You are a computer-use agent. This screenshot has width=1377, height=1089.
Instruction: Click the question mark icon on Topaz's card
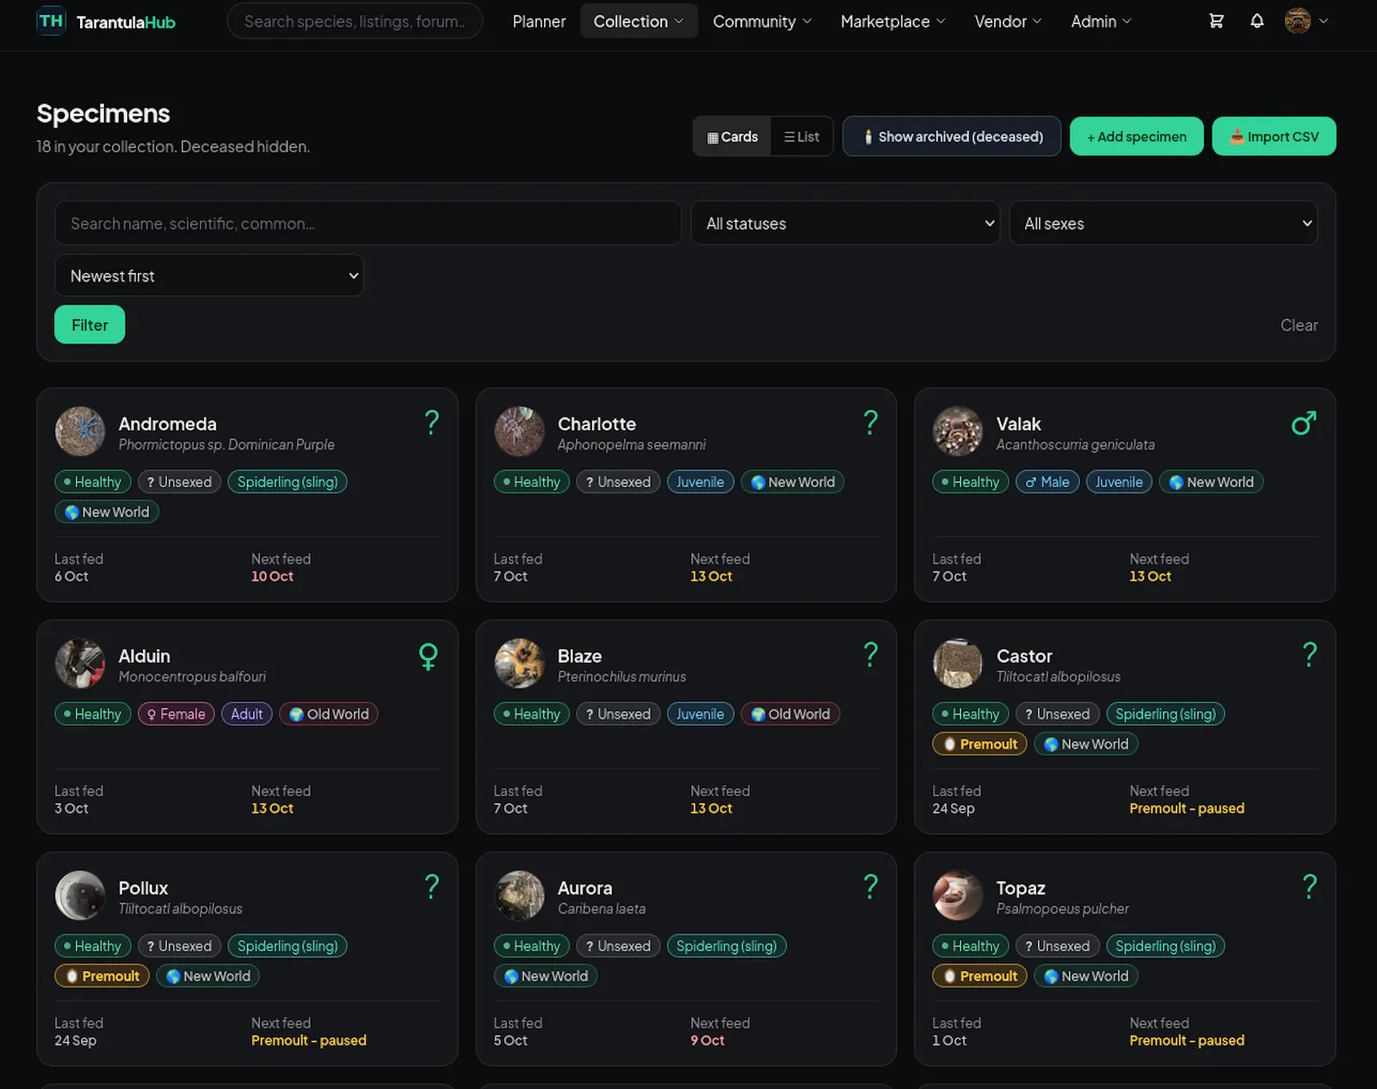[1310, 886]
